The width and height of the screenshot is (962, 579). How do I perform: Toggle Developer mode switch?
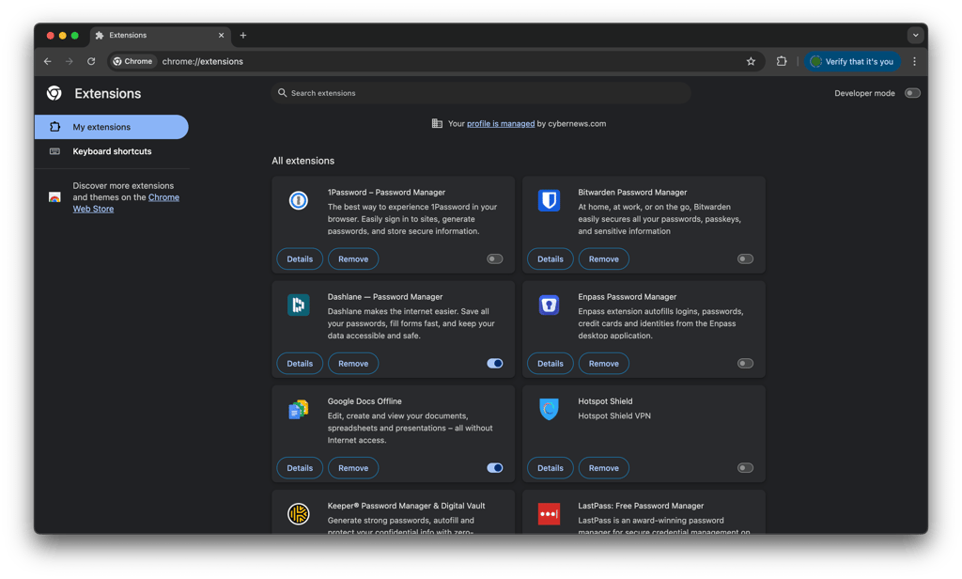click(x=912, y=93)
